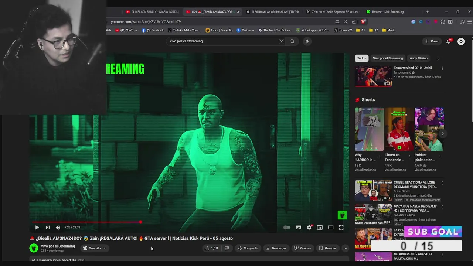Click the Gracias button
Screen dimensions: 473x266
click(302, 248)
